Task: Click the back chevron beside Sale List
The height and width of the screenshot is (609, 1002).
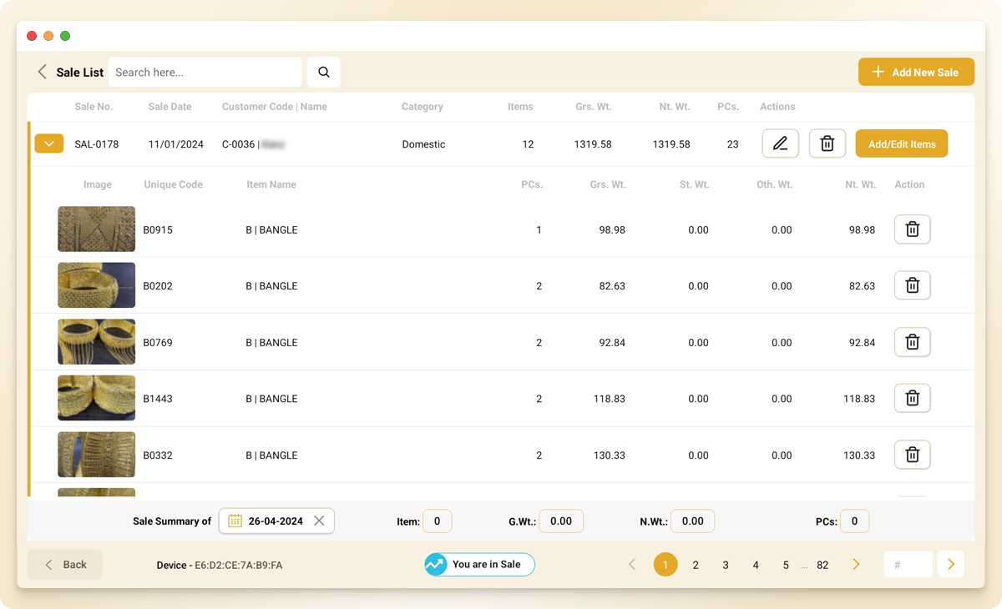Action: coord(42,72)
